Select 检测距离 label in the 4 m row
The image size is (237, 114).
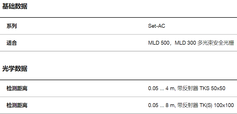(x=17, y=88)
